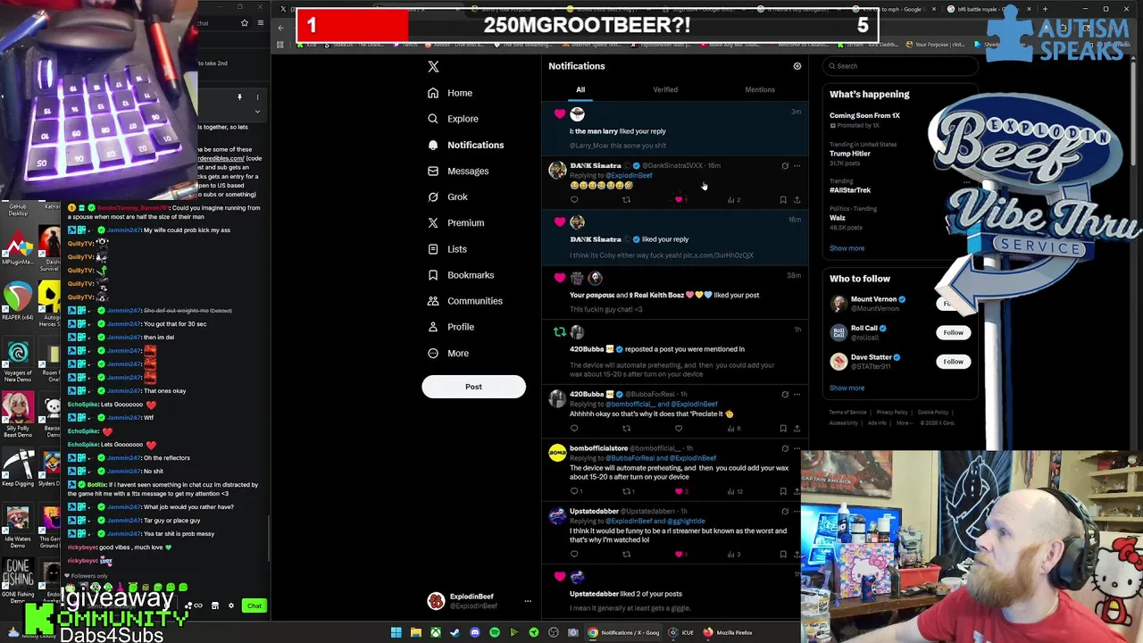
Task: Open the More menu in the sidebar
Action: [x=448, y=353]
